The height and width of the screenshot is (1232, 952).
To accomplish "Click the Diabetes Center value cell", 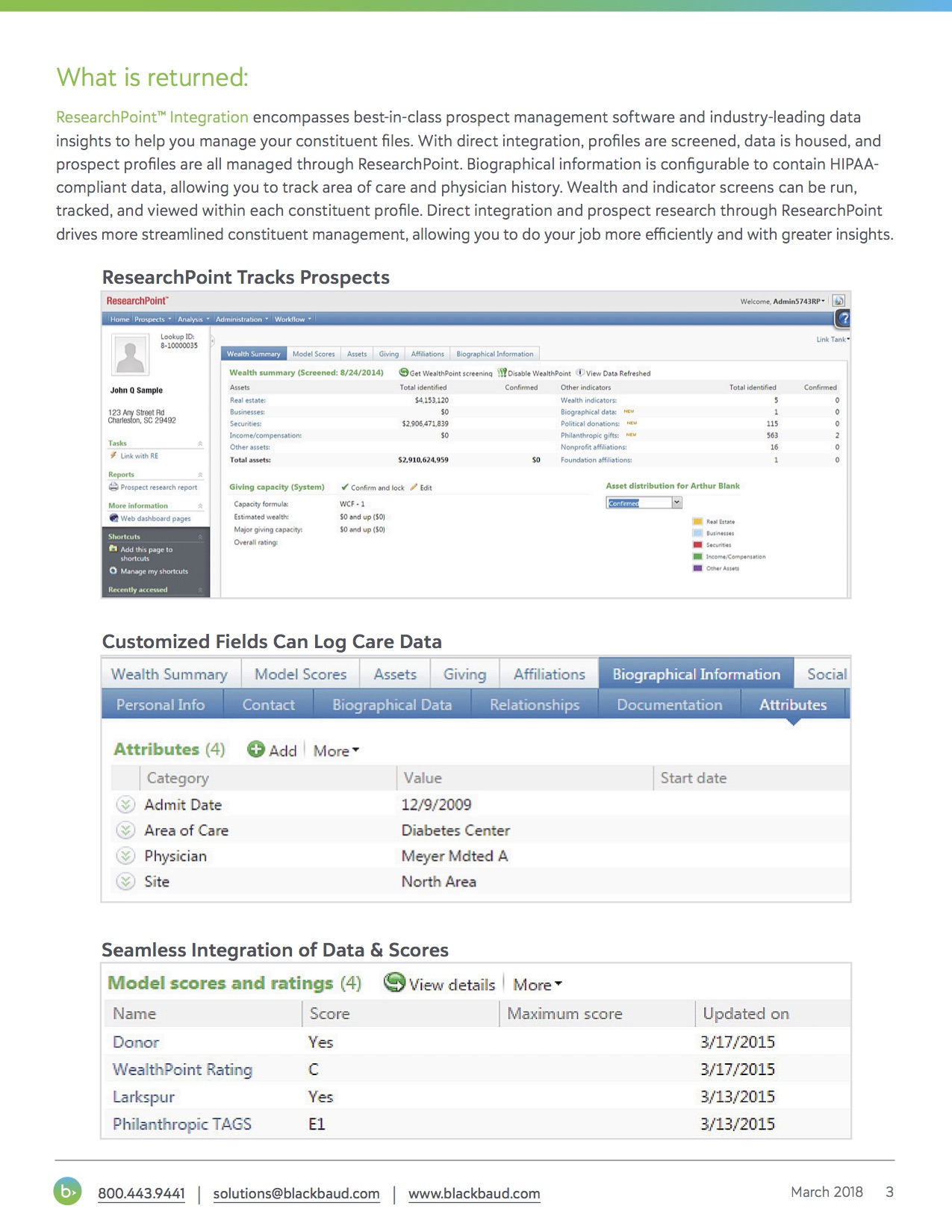I will pyautogui.click(x=455, y=830).
